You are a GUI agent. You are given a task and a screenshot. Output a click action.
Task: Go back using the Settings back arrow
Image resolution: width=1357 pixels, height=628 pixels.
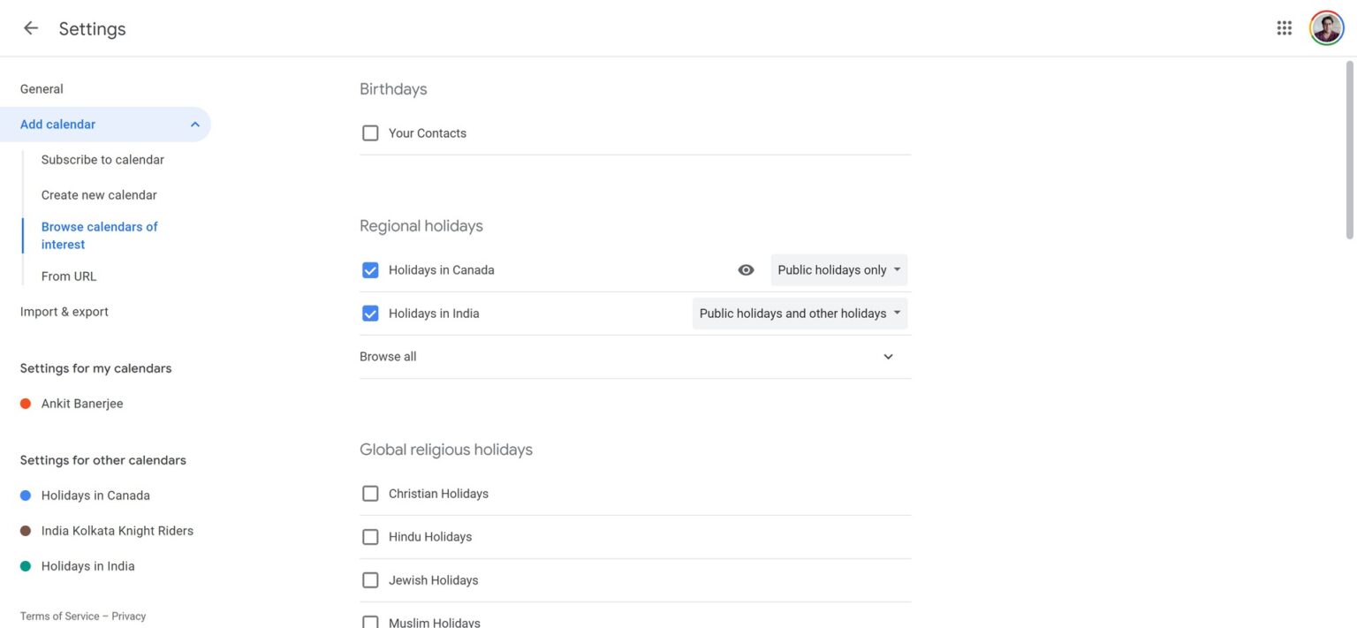[31, 28]
